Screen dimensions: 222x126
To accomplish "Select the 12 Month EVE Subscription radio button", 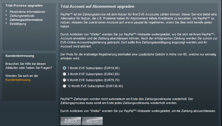I will 64,86.
